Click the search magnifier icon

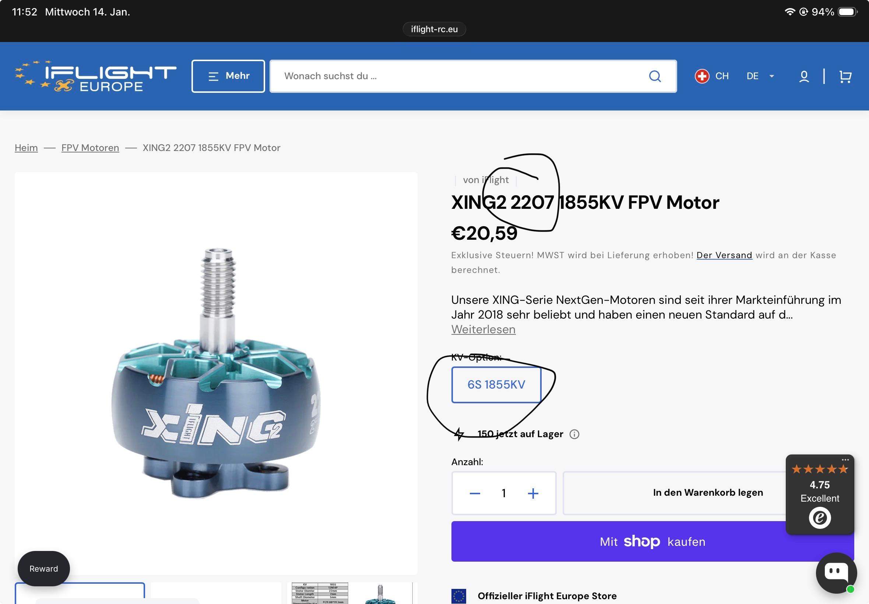click(x=655, y=77)
